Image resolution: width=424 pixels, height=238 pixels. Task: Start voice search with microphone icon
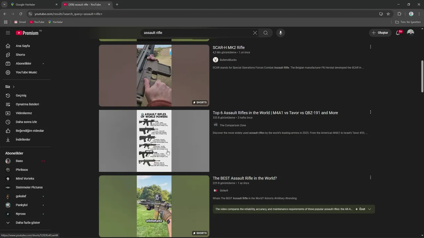[x=281, y=33]
